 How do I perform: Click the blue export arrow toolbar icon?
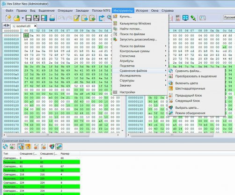pyautogui.click(x=102, y=18)
